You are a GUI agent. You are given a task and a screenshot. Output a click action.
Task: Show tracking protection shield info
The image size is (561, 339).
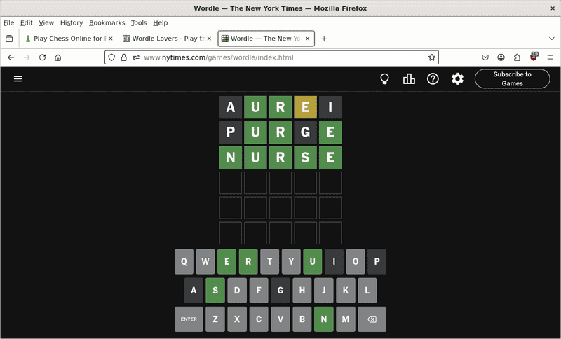click(x=111, y=57)
